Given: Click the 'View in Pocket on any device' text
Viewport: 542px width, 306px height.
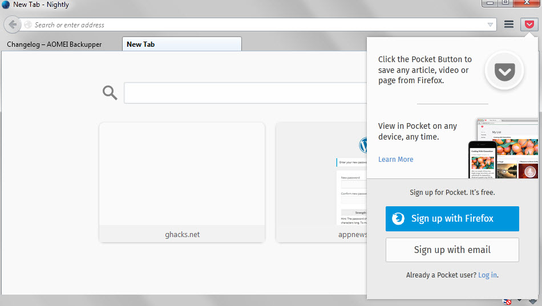Looking at the screenshot, I should [418, 131].
